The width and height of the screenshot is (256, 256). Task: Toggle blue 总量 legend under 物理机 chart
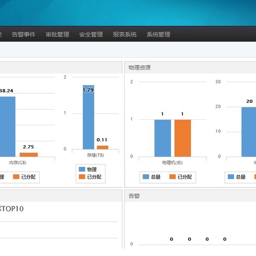point(151,177)
